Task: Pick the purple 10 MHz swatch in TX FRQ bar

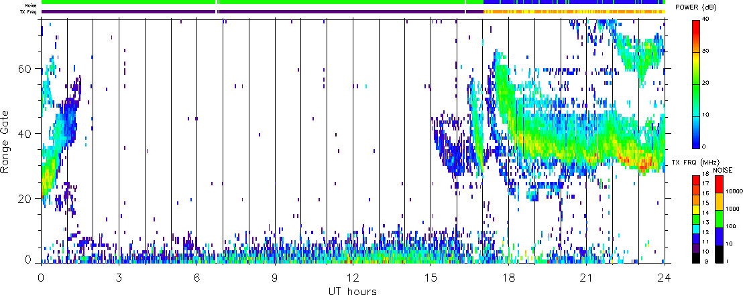Action: coord(696,248)
